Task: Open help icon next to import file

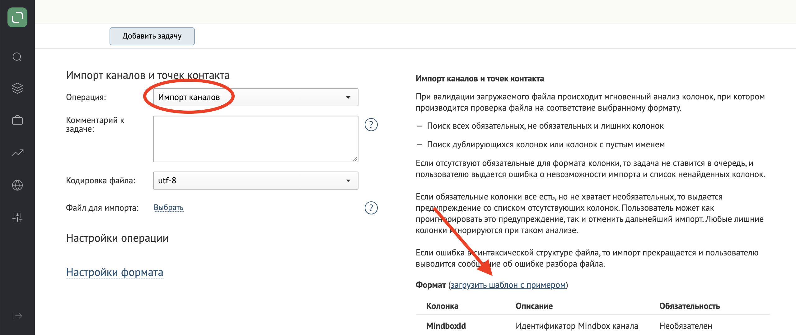Action: coord(371,208)
